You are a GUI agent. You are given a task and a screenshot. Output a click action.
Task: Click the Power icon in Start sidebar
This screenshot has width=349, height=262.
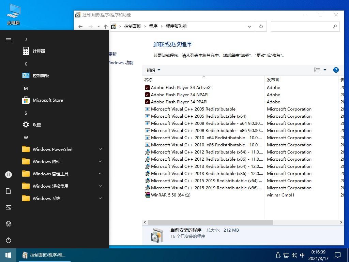click(x=9, y=240)
